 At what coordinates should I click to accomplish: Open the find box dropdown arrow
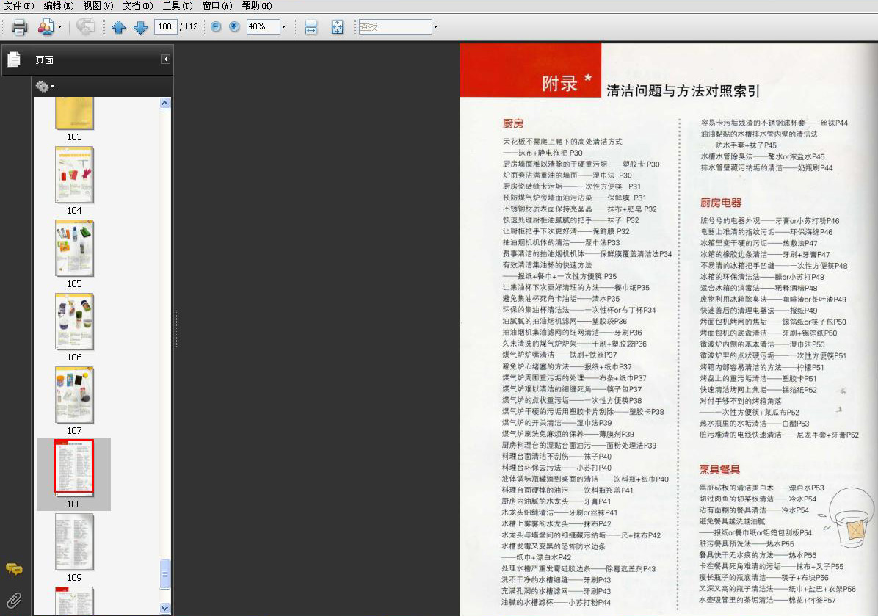(435, 26)
